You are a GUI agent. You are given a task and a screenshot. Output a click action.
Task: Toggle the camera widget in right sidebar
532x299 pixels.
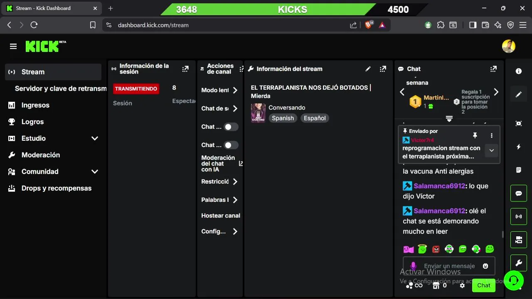pos(519,240)
